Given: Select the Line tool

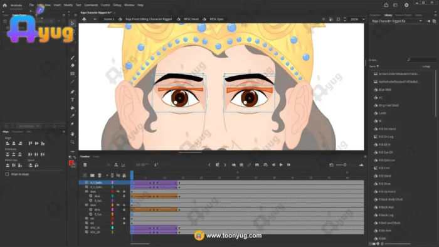Looking at the screenshot, I should click(x=73, y=81).
